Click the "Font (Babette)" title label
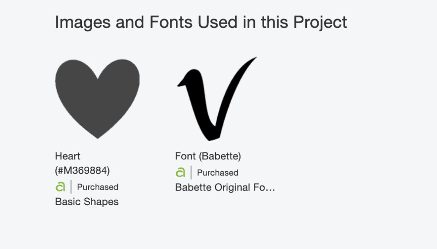The image size is (437, 249). point(208,156)
